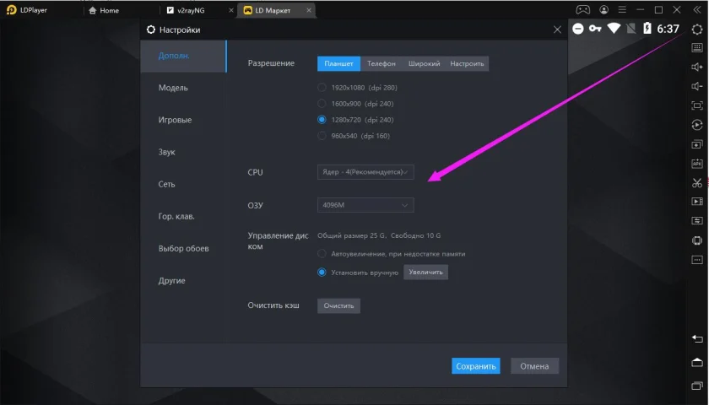
Task: Switch to Планшет resolution tab
Action: [338, 64]
